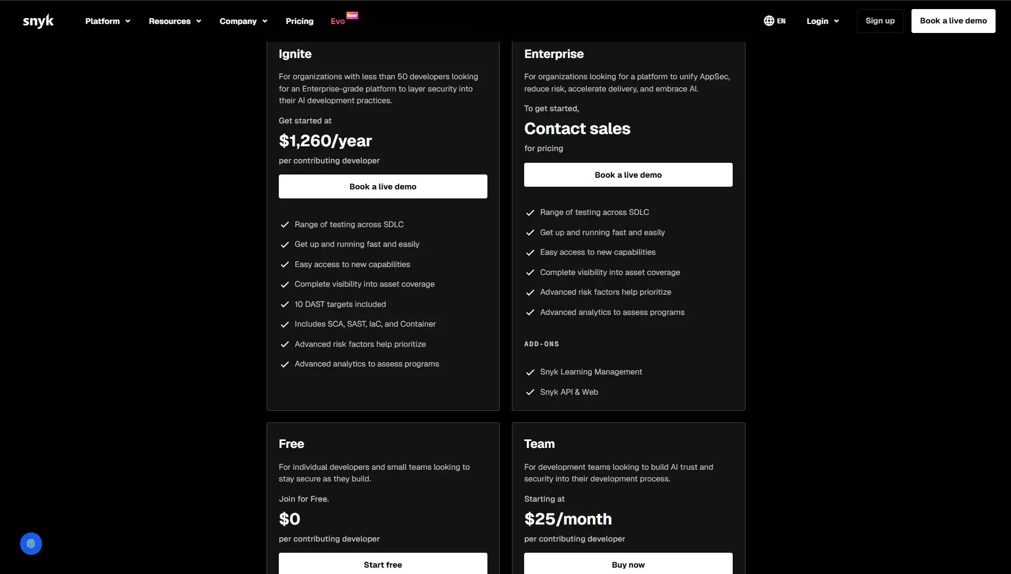This screenshot has height=574, width=1011.
Task: Book a live demo from the top navigation
Action: (x=952, y=21)
